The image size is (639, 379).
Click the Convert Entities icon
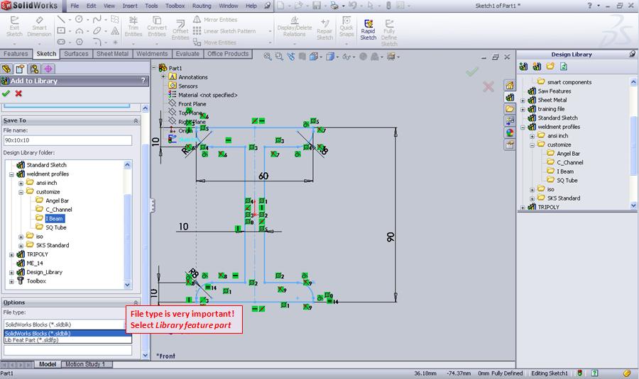(157, 26)
